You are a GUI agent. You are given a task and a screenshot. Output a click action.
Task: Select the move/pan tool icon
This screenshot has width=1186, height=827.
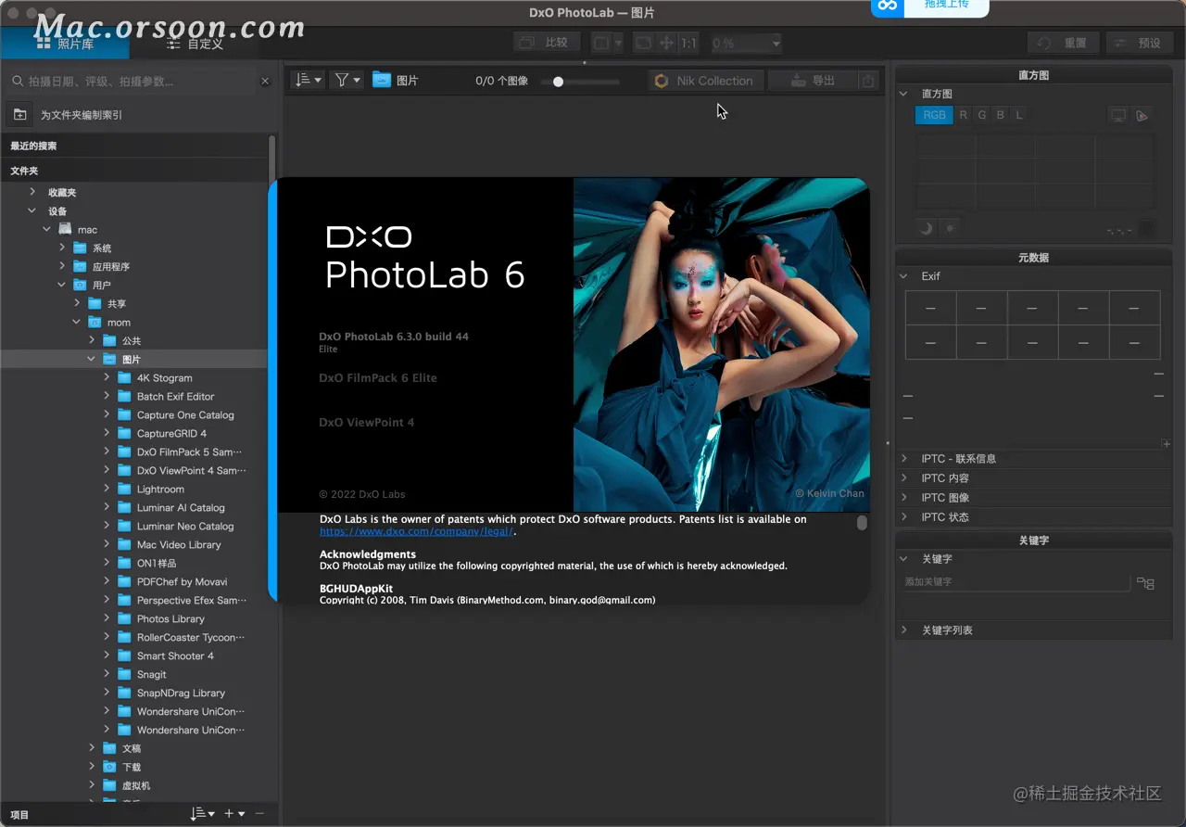click(665, 43)
